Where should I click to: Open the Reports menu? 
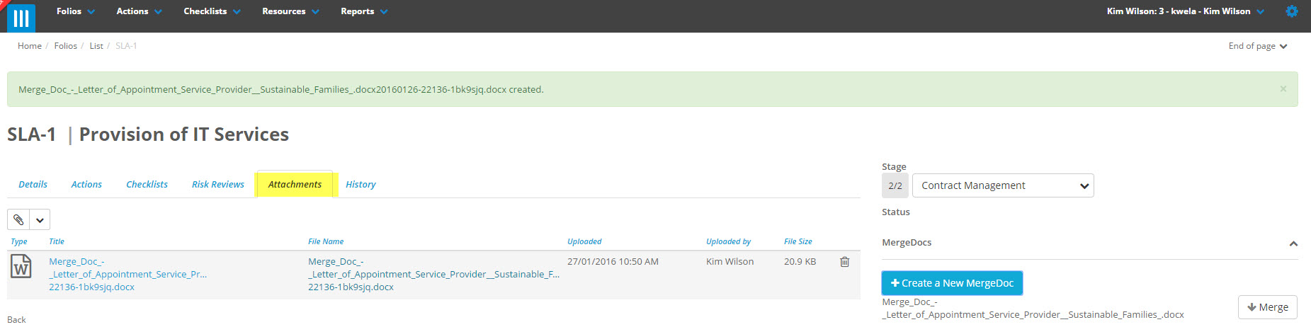pyautogui.click(x=364, y=11)
